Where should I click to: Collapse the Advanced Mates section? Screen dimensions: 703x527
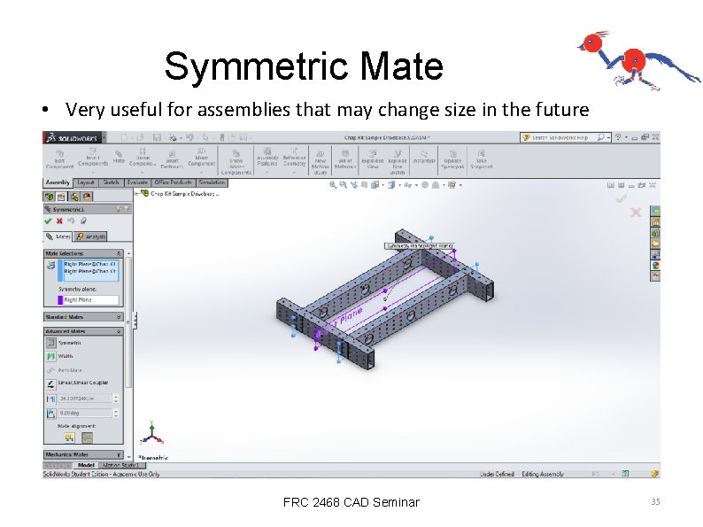click(x=119, y=331)
